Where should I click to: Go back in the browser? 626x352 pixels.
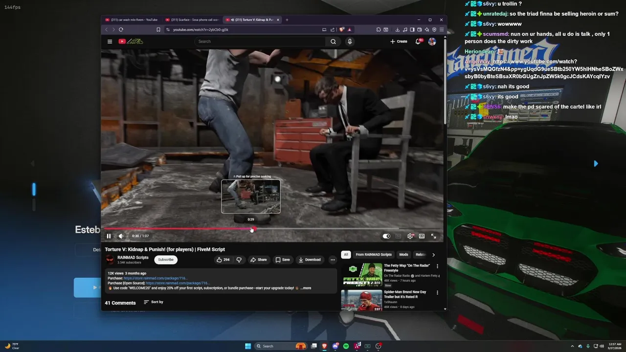pyautogui.click(x=107, y=29)
